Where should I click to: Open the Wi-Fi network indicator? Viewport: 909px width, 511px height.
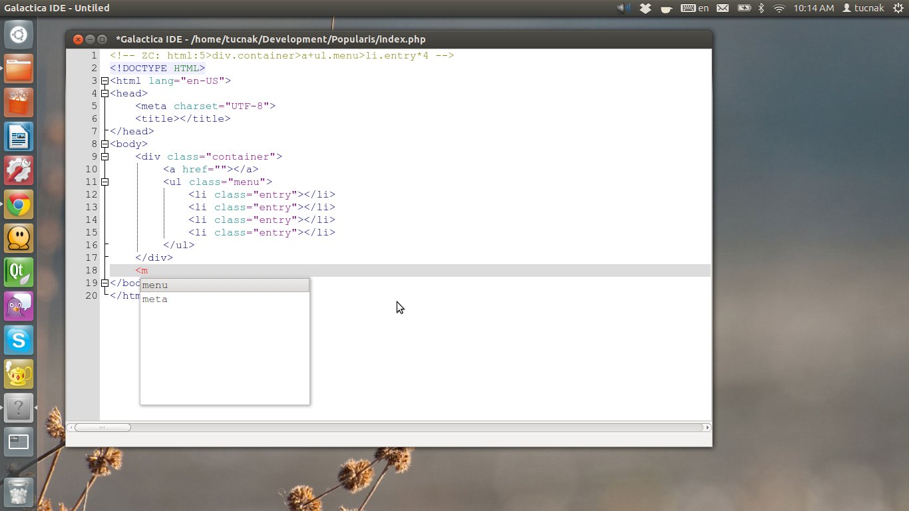pos(779,8)
